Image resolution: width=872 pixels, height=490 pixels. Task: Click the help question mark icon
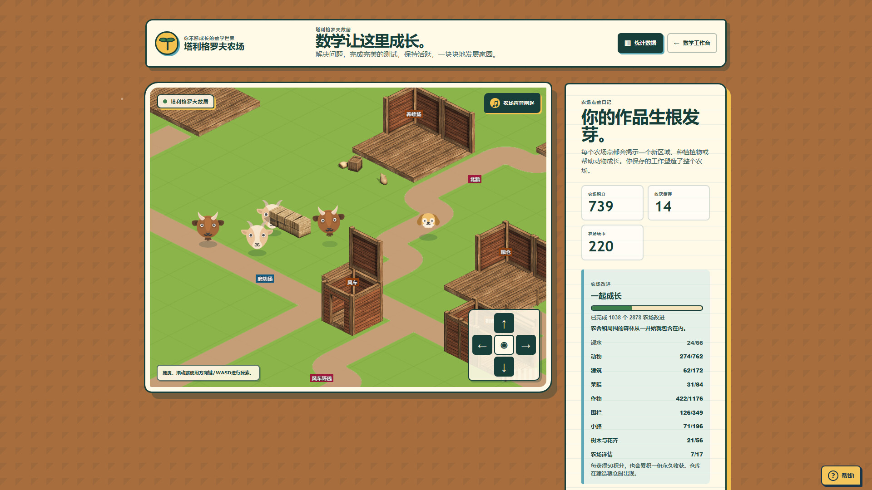pos(833,475)
